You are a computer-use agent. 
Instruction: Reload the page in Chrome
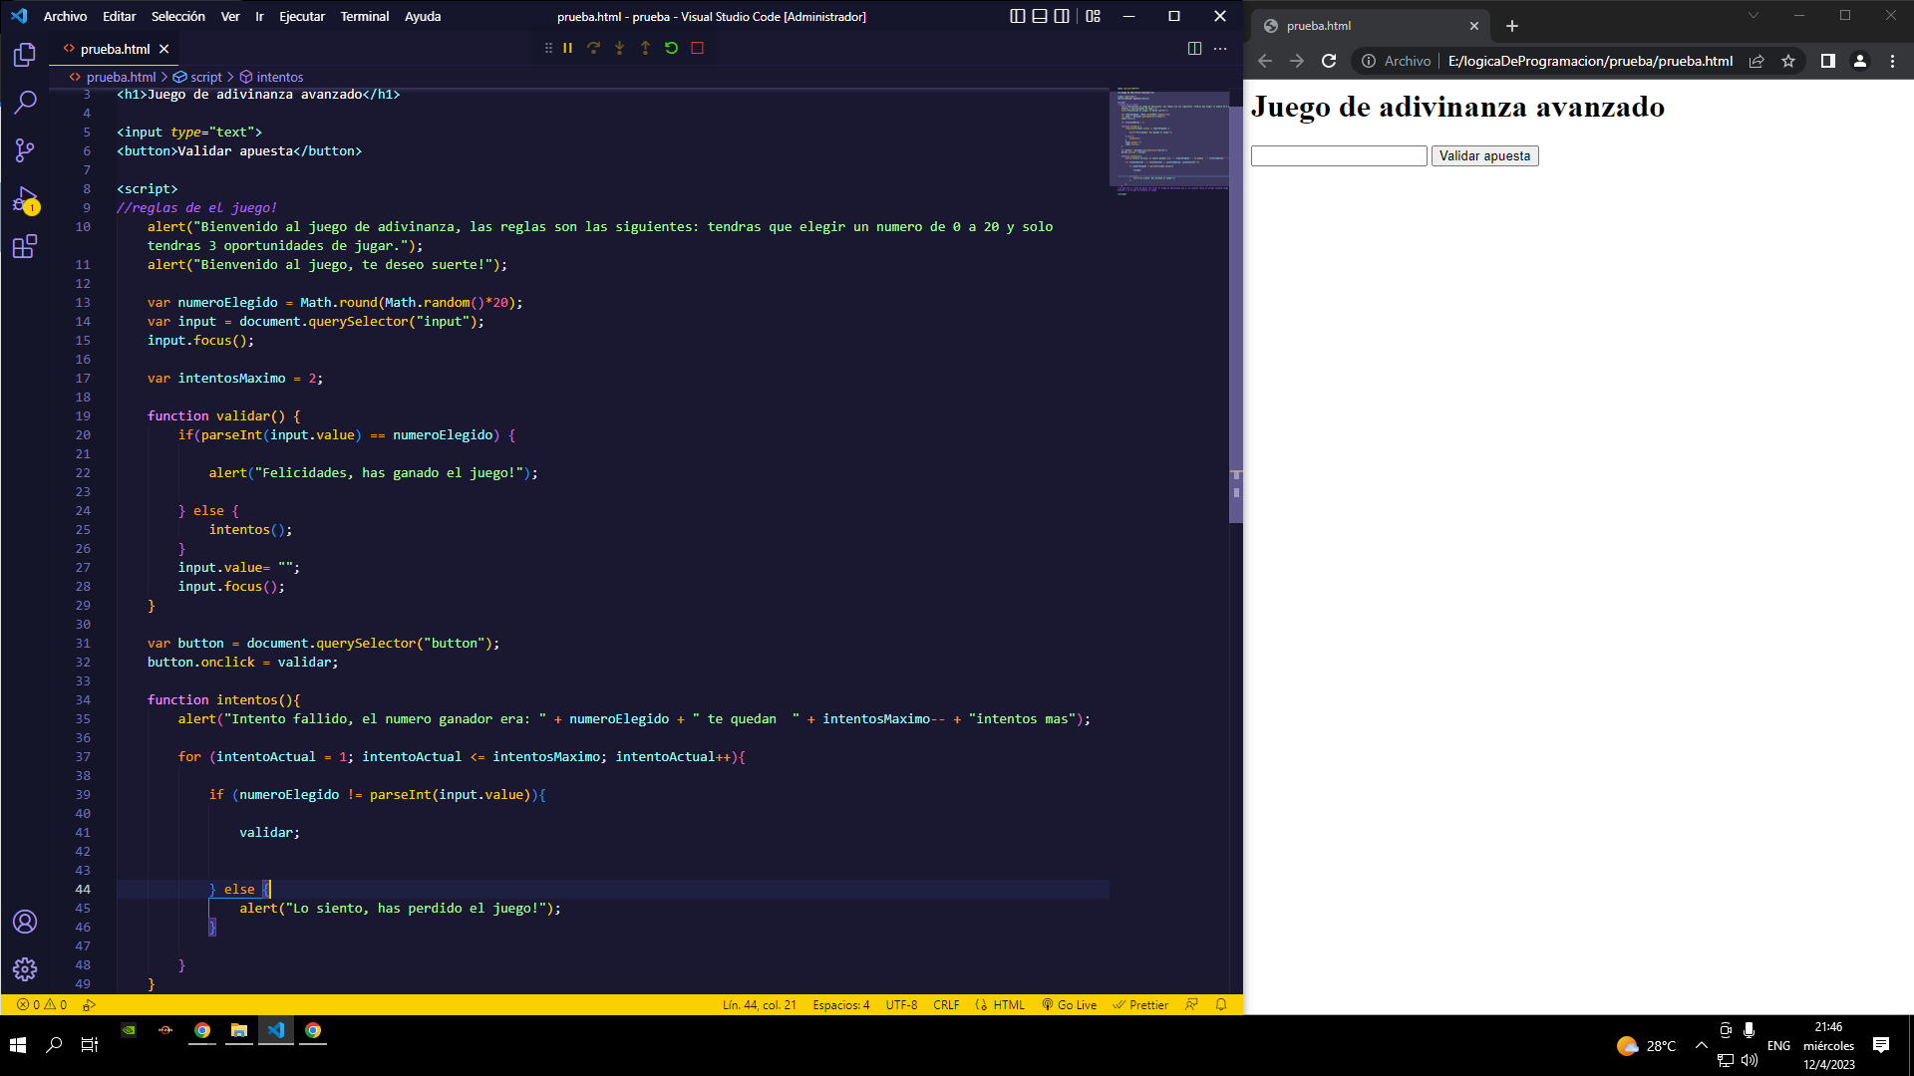[x=1329, y=61]
